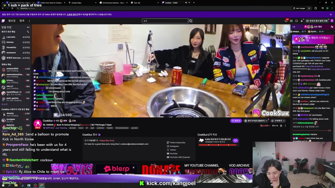Image resolution: width=335 pixels, height=188 pixels.
Task: Click the heart button in follower goal
Action: [236, 140]
